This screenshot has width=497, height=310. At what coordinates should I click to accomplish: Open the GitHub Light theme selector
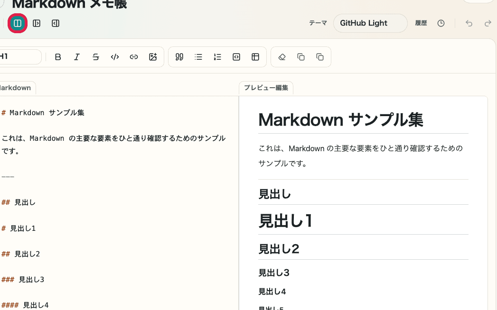370,23
